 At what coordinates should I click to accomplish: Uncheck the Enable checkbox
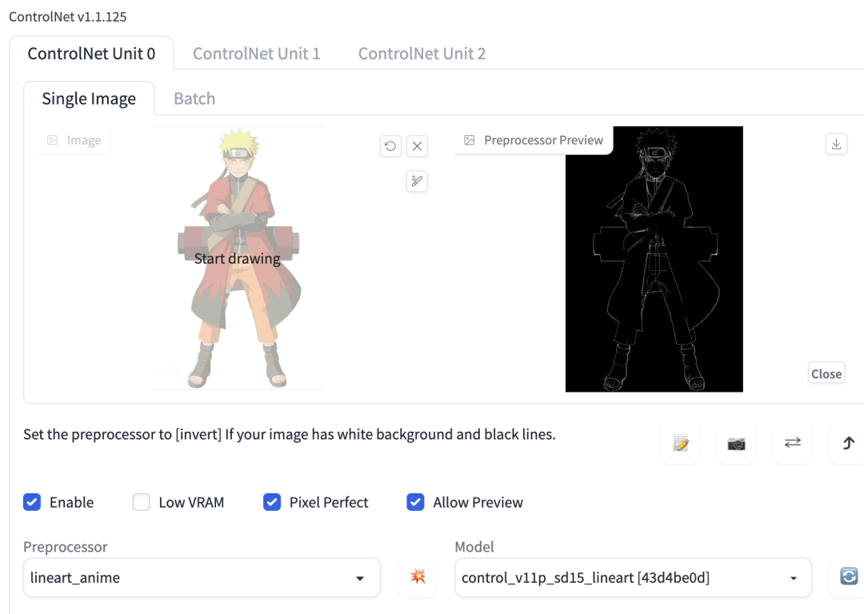coord(32,502)
